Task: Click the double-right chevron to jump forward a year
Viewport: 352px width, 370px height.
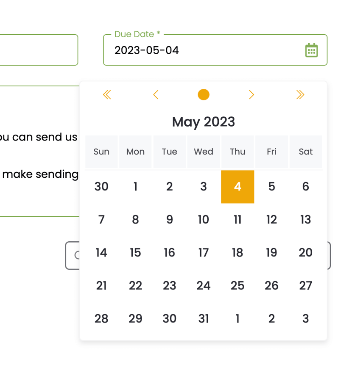Action: (x=300, y=94)
